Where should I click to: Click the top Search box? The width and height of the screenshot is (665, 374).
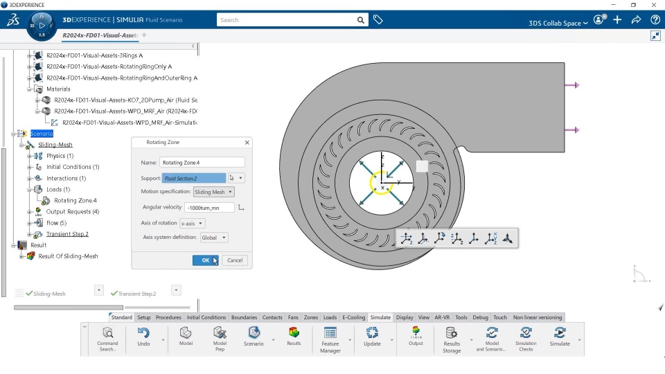pos(286,20)
